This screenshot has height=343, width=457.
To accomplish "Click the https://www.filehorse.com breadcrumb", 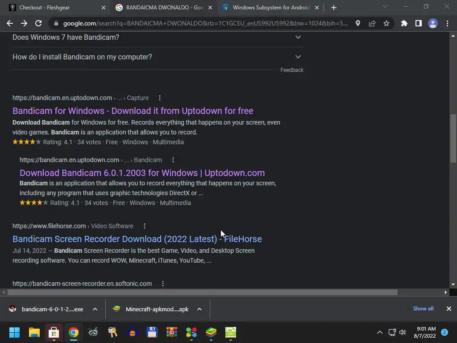I will [49, 226].
